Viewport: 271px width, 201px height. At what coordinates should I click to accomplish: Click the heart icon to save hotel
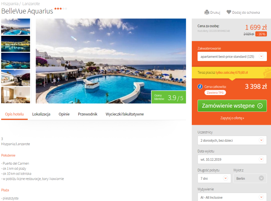pyautogui.click(x=229, y=12)
